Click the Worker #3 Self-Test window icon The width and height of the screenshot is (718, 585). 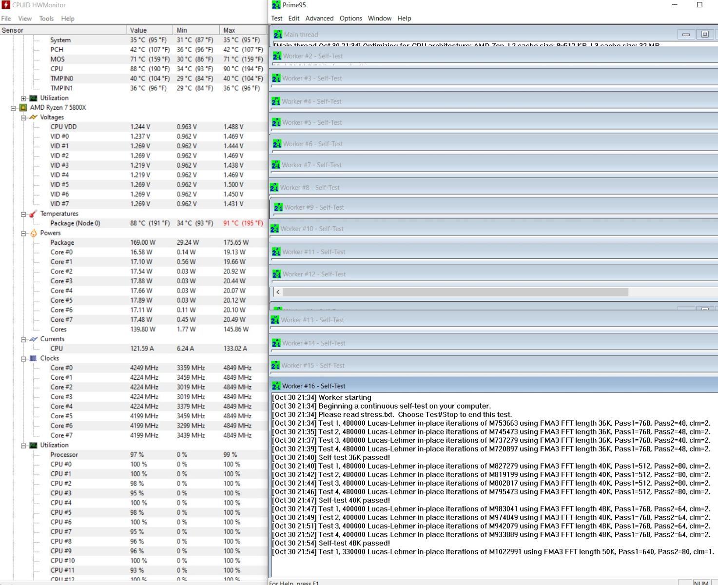click(x=276, y=78)
